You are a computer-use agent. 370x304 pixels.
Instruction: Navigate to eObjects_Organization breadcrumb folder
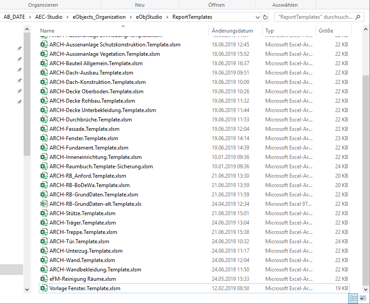[x=99, y=17]
